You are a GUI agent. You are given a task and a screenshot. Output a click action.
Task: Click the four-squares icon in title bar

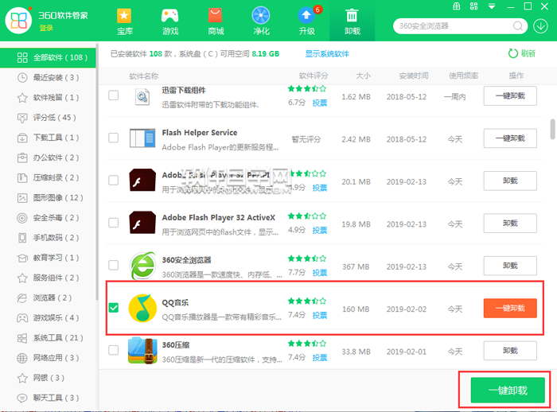click(x=474, y=6)
